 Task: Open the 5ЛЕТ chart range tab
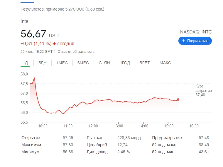point(145,63)
